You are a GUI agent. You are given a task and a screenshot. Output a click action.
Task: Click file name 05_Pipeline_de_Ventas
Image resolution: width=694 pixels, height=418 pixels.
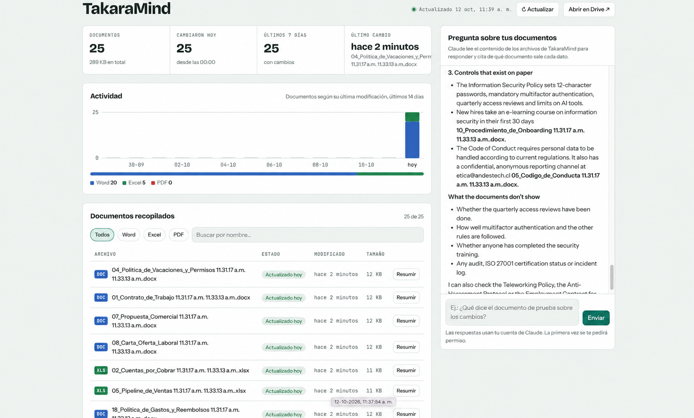(x=179, y=391)
